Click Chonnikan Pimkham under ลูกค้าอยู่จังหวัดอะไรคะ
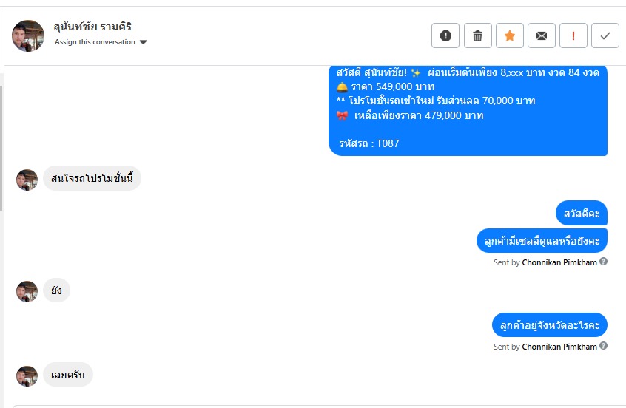Viewport: 626px width, 408px height. tap(559, 347)
